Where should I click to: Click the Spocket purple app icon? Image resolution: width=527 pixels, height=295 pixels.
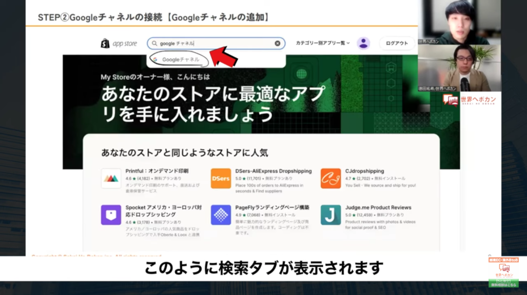111,215
